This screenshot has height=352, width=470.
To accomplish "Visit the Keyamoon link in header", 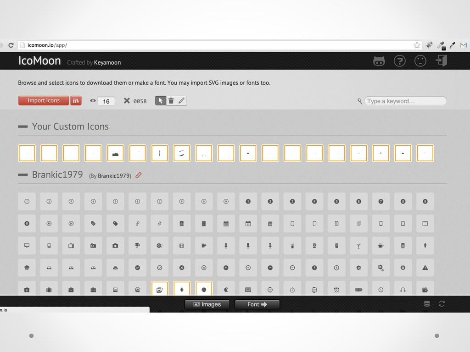I will [x=107, y=62].
